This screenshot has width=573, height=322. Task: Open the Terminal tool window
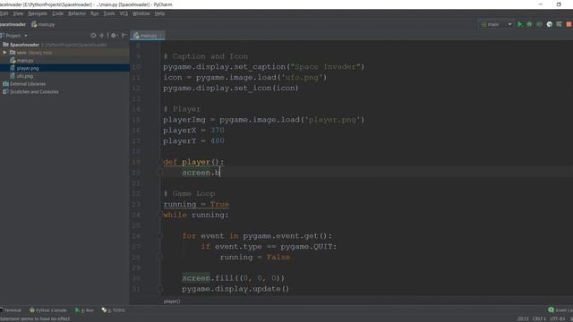pos(11,310)
